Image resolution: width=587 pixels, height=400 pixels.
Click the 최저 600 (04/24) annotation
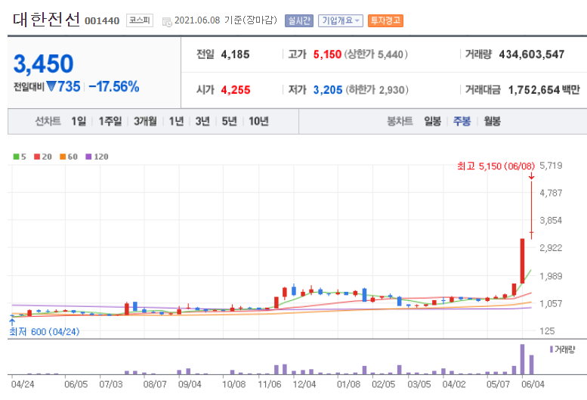(44, 331)
